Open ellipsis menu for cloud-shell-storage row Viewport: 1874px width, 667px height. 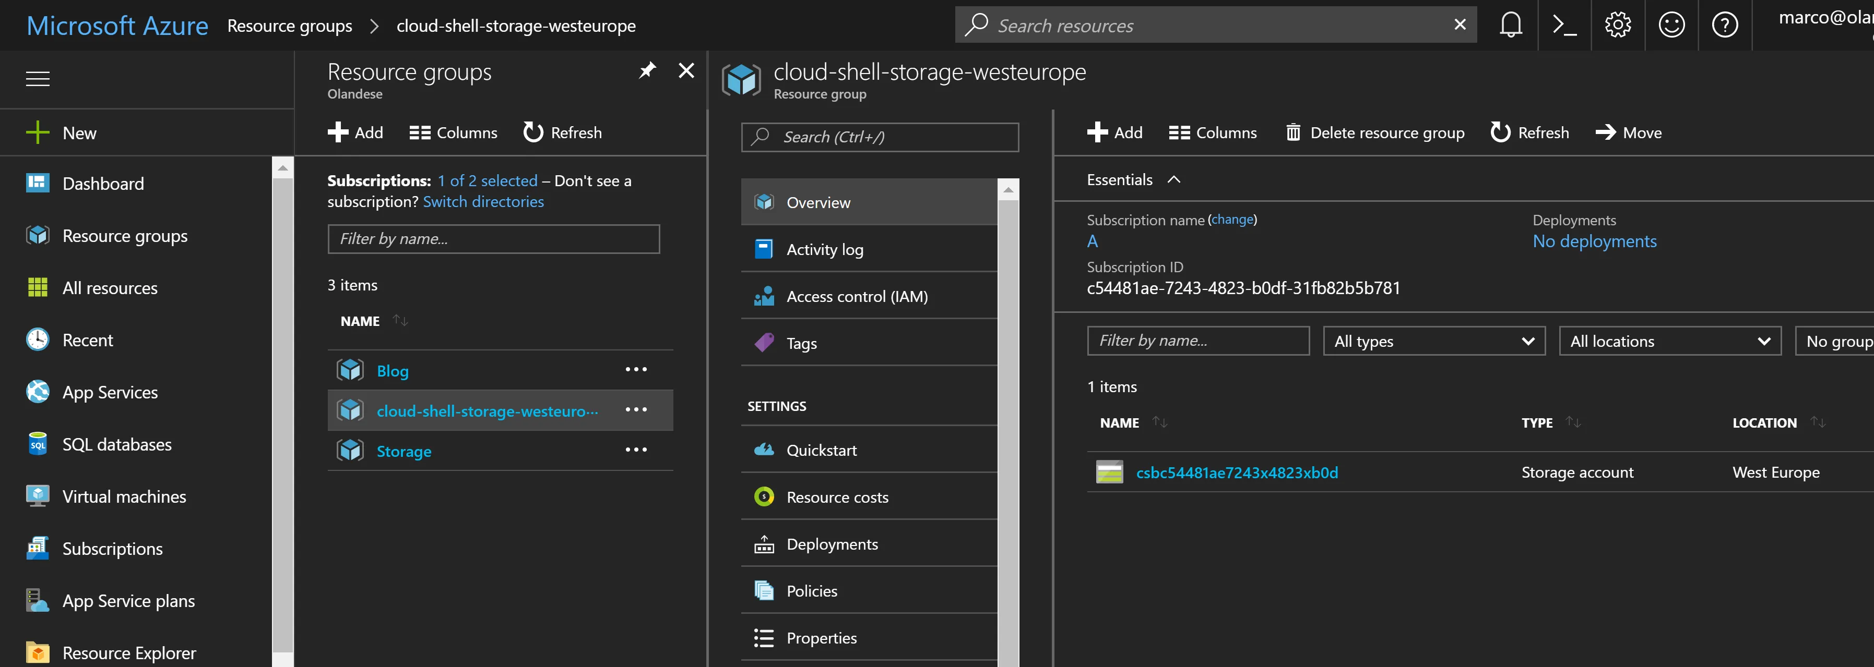coord(636,409)
